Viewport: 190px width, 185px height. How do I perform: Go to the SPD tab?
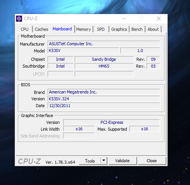click(101, 29)
